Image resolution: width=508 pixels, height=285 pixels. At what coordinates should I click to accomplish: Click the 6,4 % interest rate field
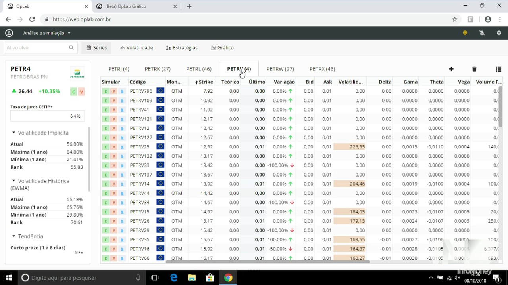(47, 116)
